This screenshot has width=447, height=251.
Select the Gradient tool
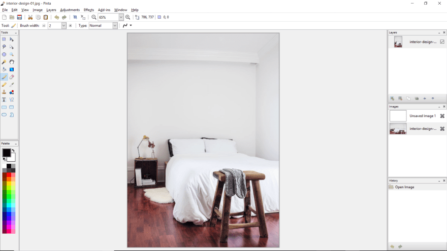(12, 69)
